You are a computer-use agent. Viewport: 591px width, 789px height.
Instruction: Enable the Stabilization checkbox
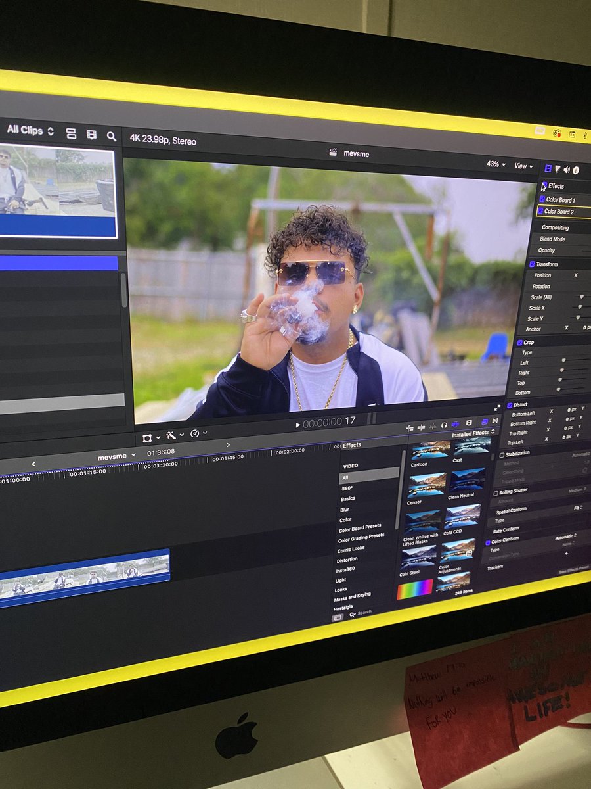coord(502,454)
